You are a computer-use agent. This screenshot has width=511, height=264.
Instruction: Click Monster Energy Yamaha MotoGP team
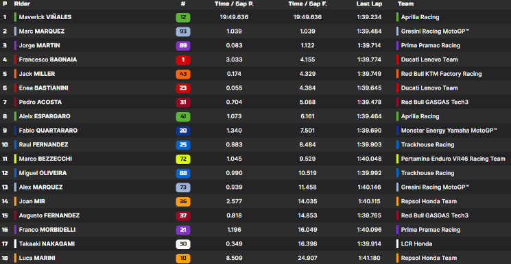(x=449, y=131)
